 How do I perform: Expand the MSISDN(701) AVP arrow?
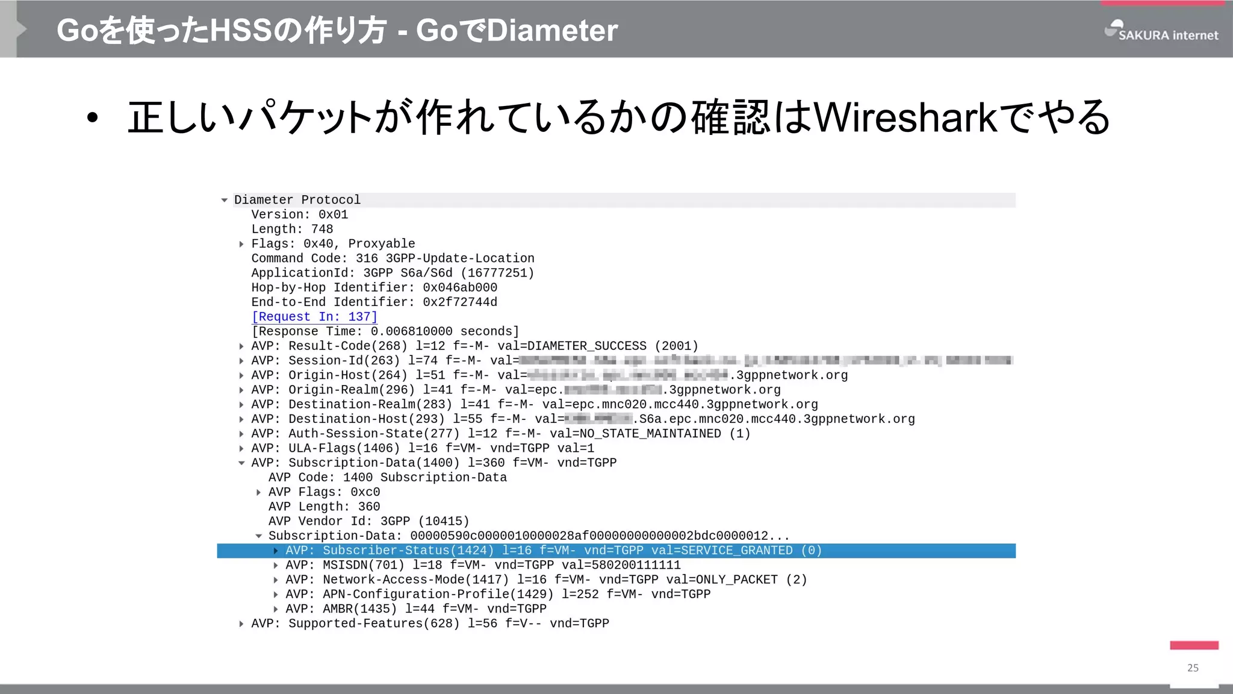276,565
